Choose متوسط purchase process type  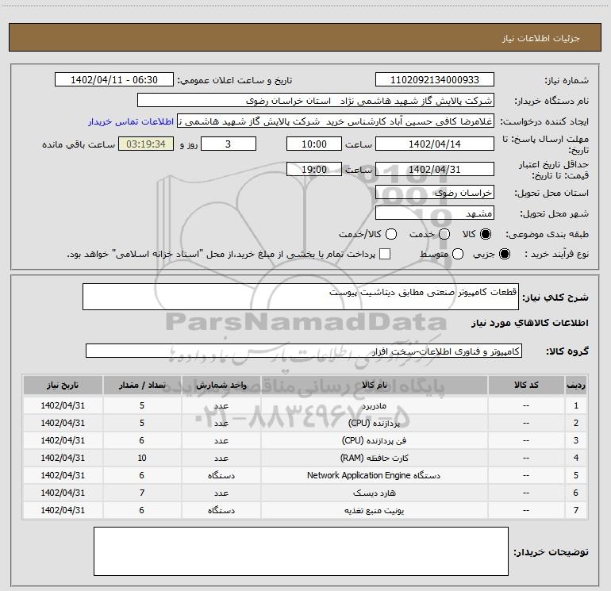(458, 254)
